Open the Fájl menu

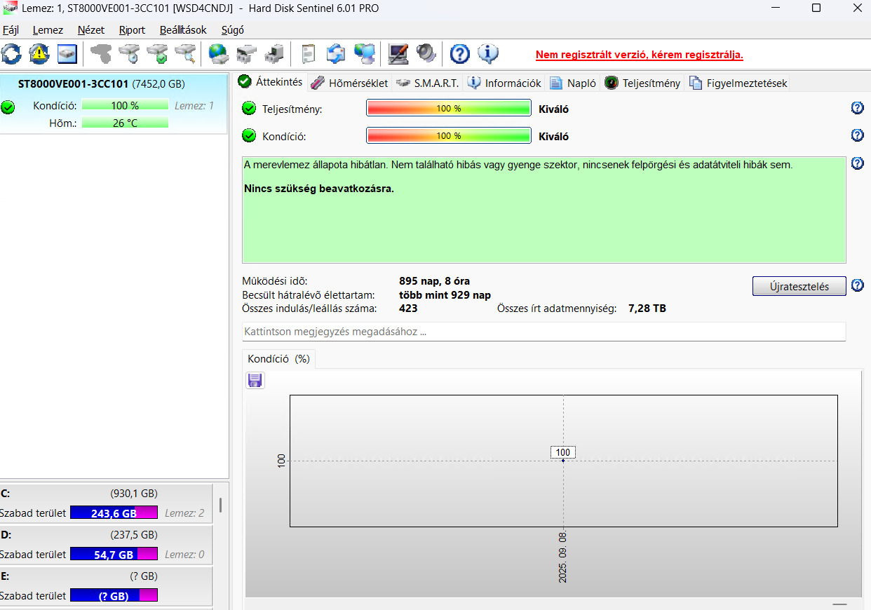point(11,30)
